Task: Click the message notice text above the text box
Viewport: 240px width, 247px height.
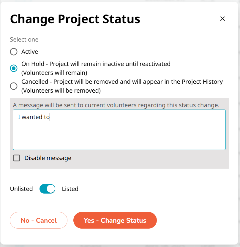Action: (x=116, y=105)
